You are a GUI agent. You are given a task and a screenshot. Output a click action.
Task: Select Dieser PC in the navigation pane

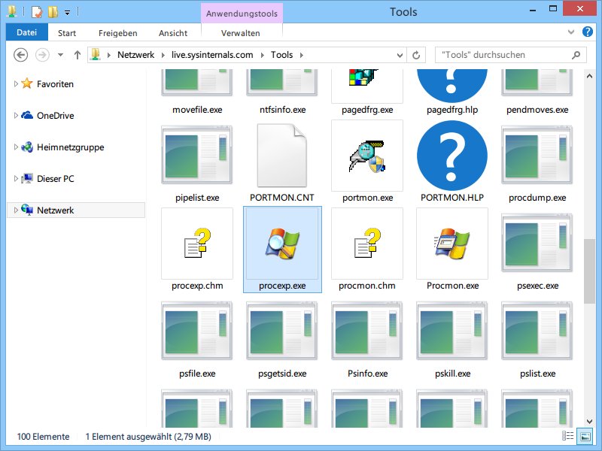[55, 179]
